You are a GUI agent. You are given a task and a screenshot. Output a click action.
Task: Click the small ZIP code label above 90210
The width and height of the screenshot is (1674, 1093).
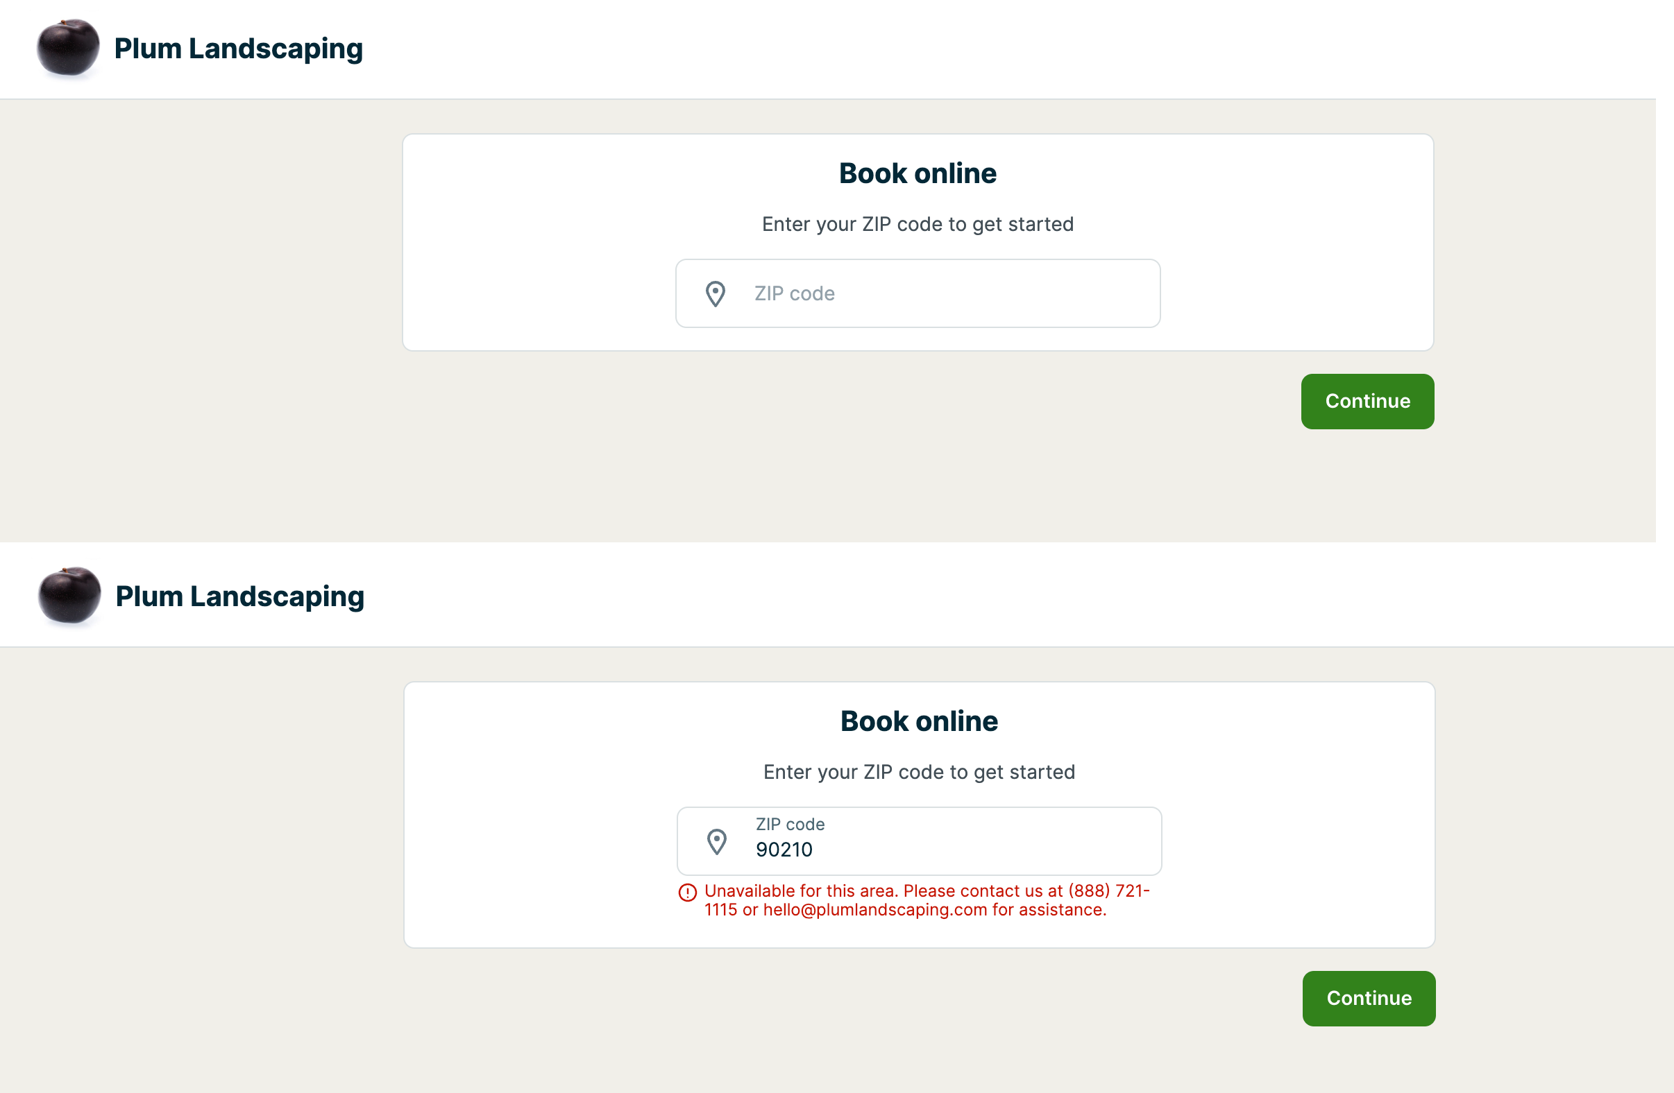click(x=790, y=824)
